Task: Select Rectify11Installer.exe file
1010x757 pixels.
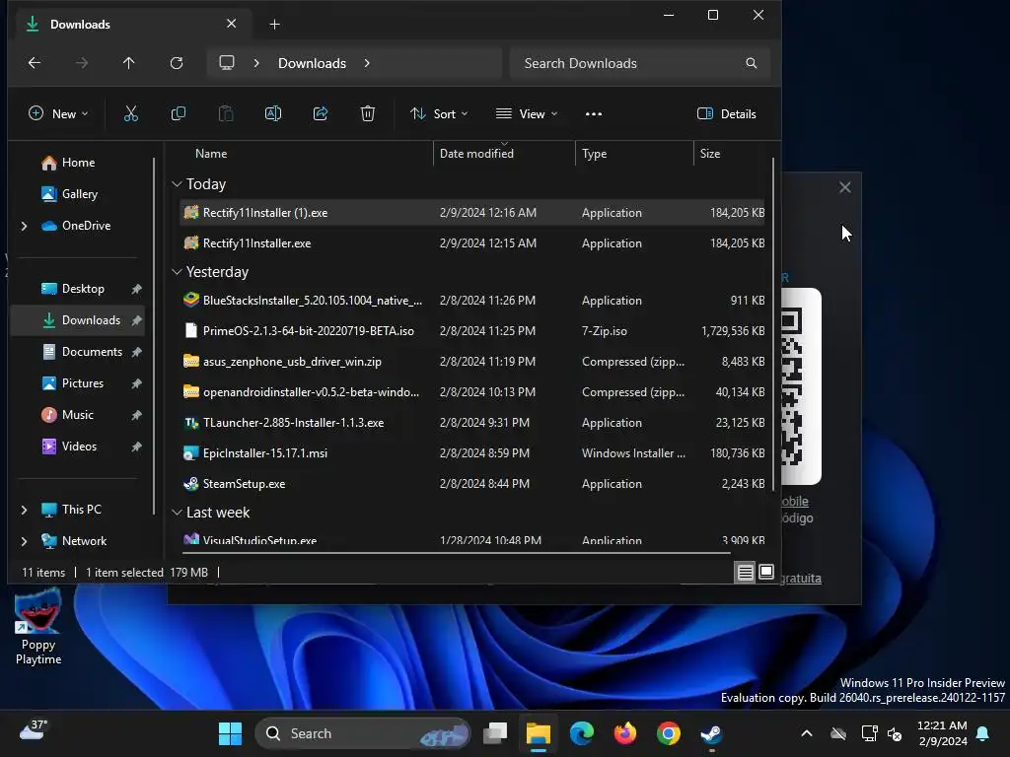Action: point(472,243)
